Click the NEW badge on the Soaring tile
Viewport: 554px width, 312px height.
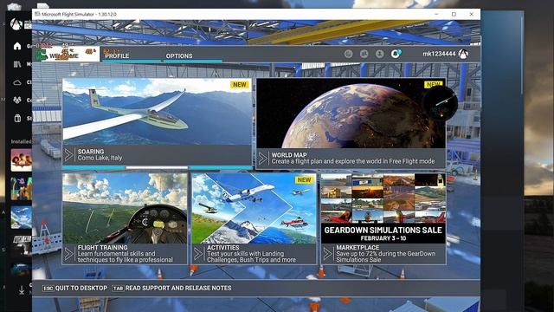point(240,85)
